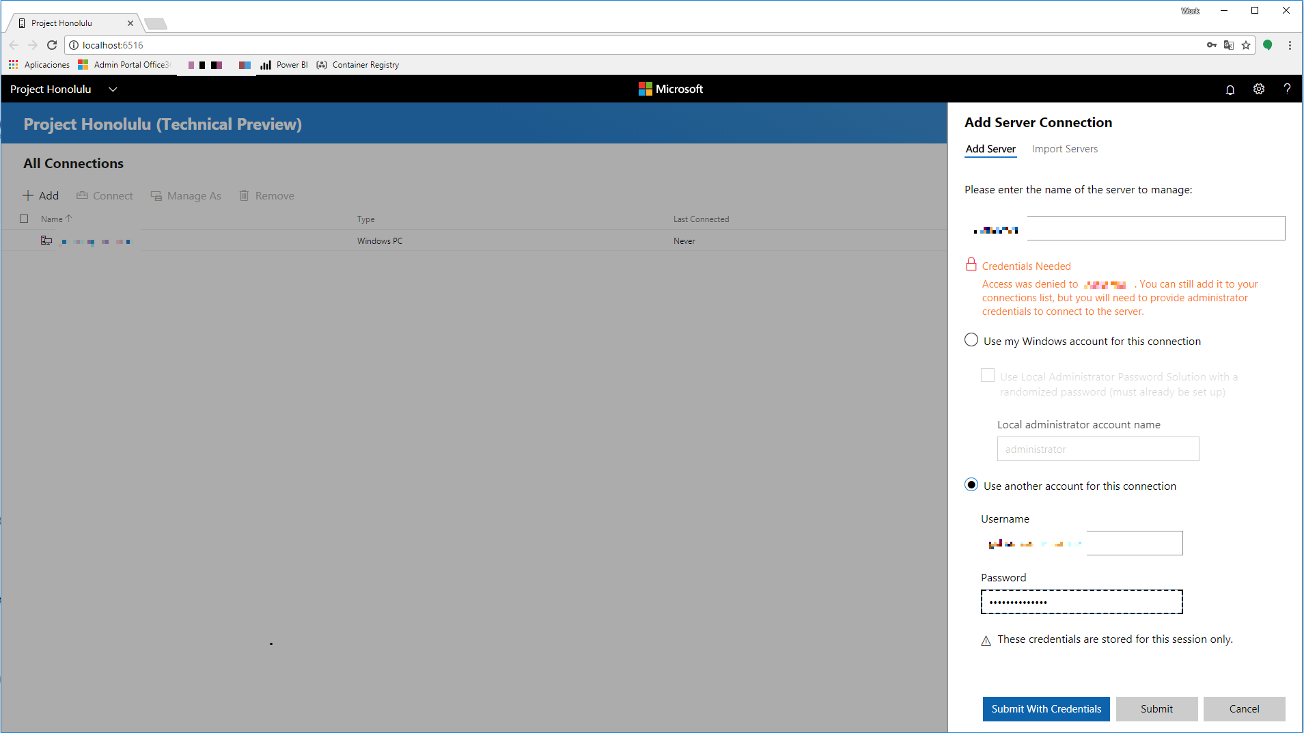Open a new browser tab
The width and height of the screenshot is (1304, 733).
click(156, 24)
